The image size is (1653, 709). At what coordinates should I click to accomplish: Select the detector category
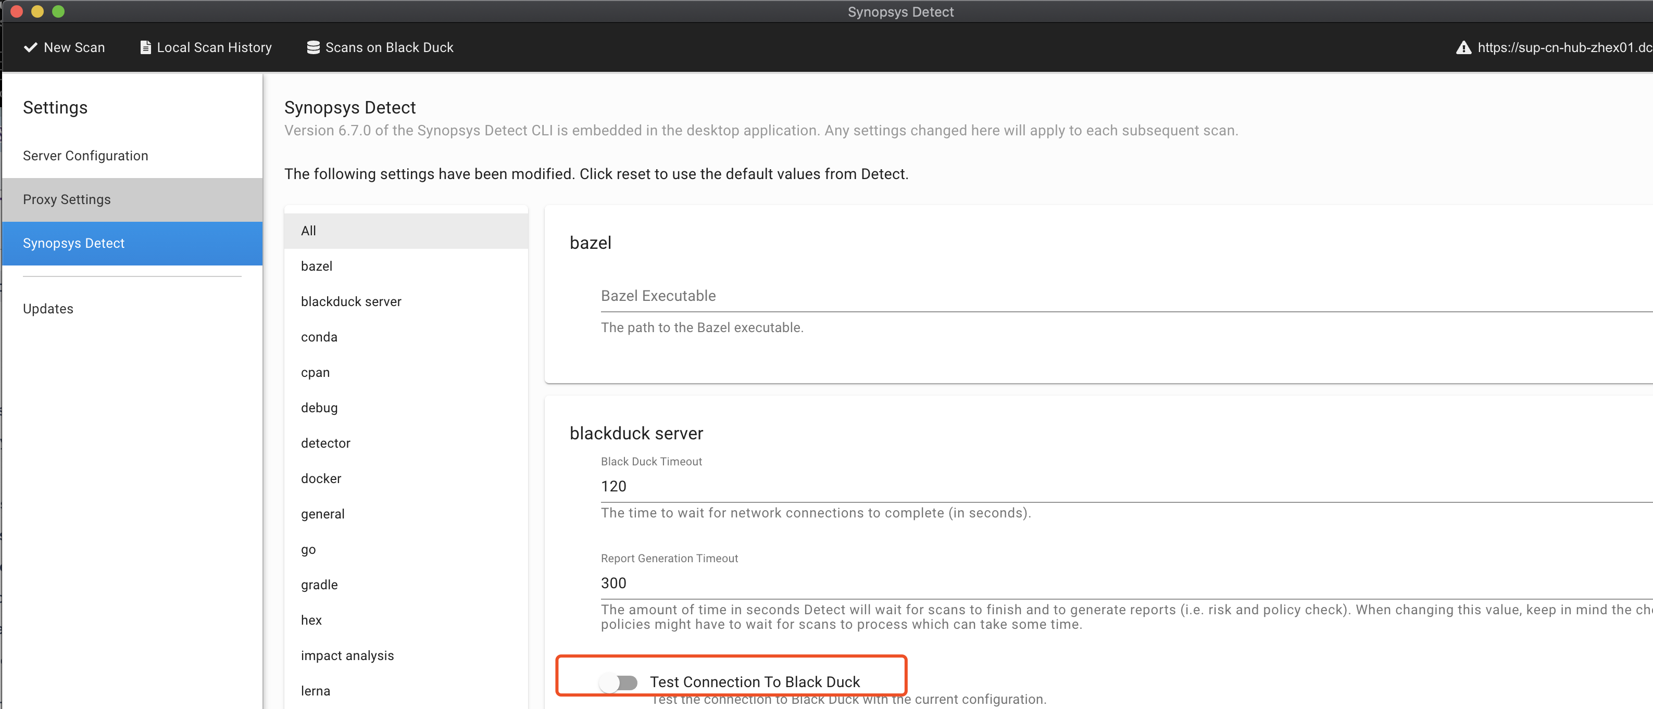click(325, 444)
